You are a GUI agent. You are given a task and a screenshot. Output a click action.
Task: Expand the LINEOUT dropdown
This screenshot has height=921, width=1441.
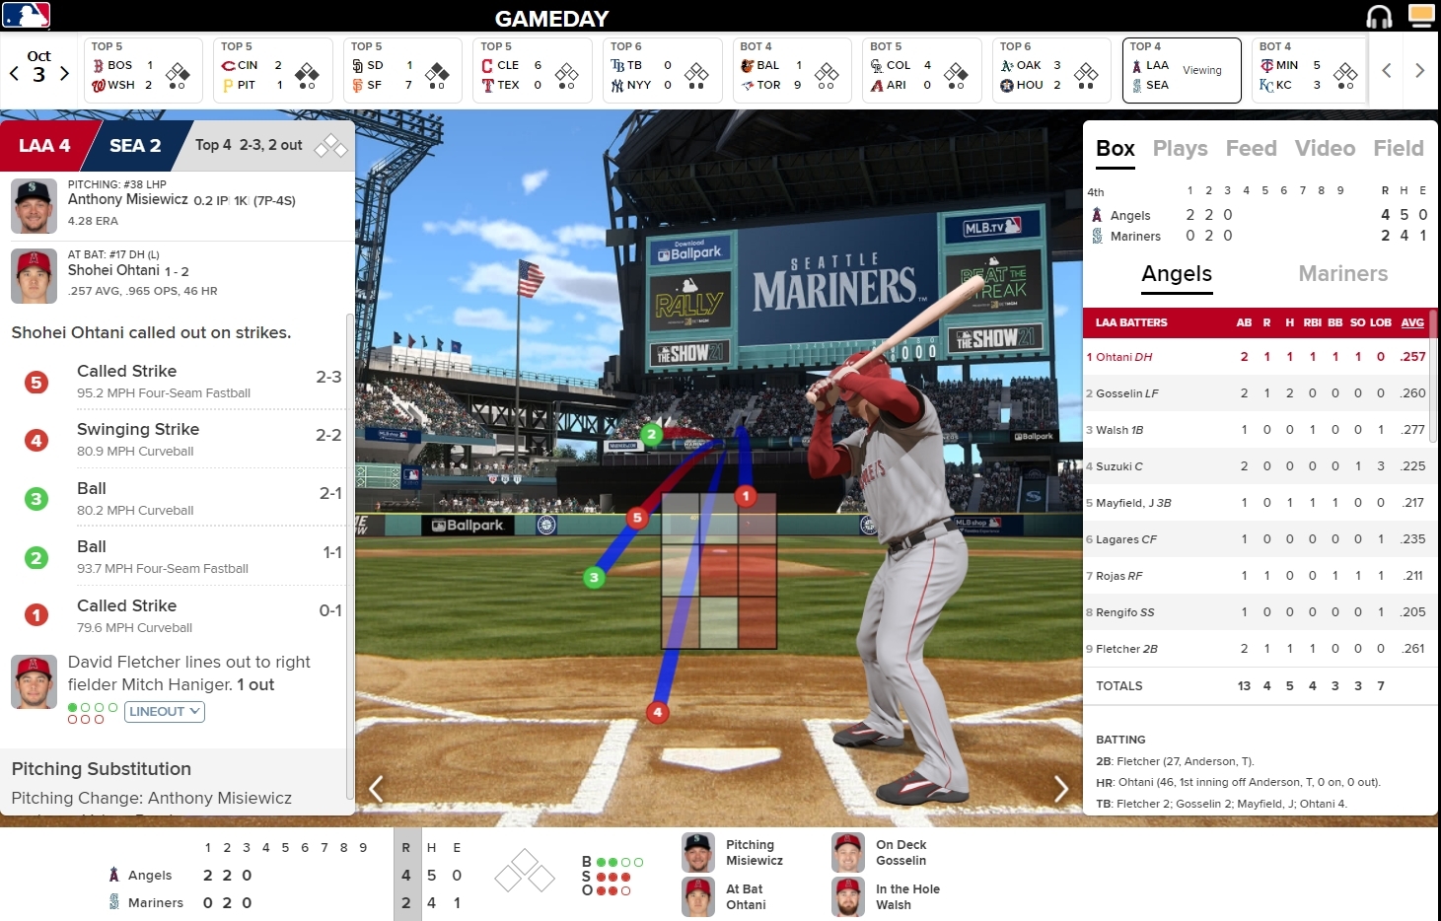click(x=165, y=711)
